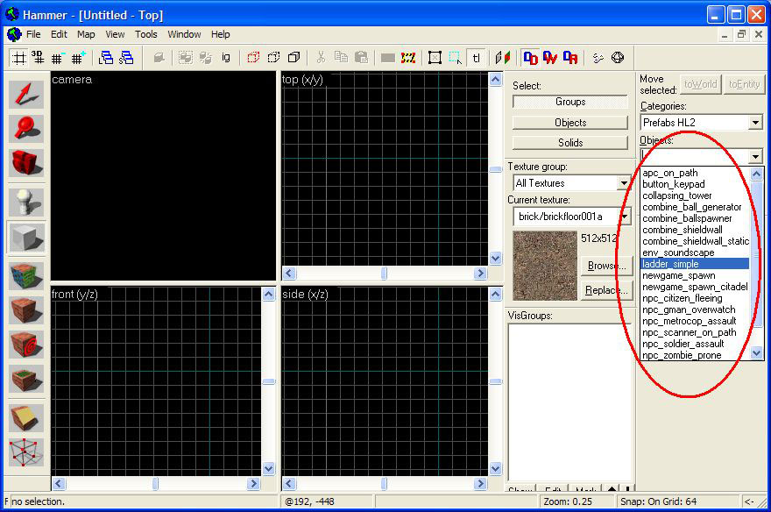Toggle Select-by-Handles button
The height and width of the screenshot is (512, 771).
[x=435, y=58]
